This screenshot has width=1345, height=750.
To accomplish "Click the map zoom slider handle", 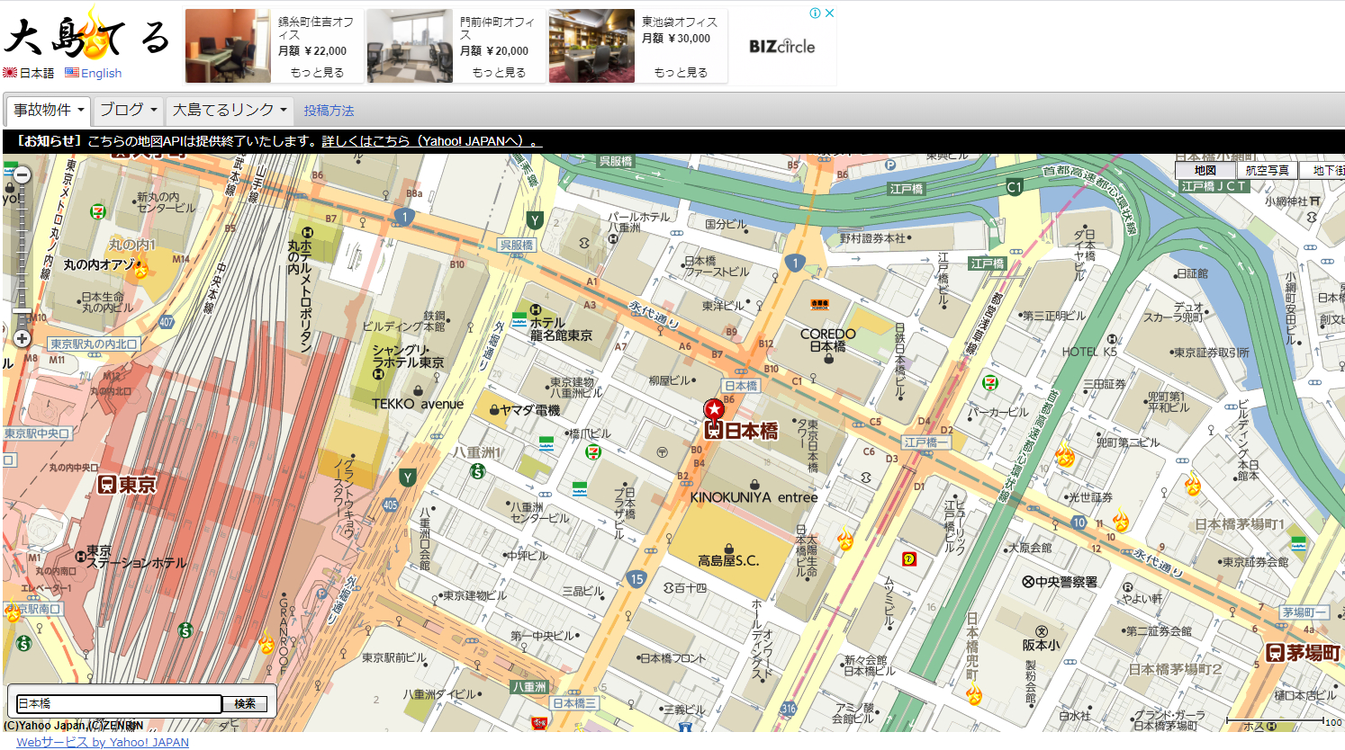I will (x=23, y=311).
